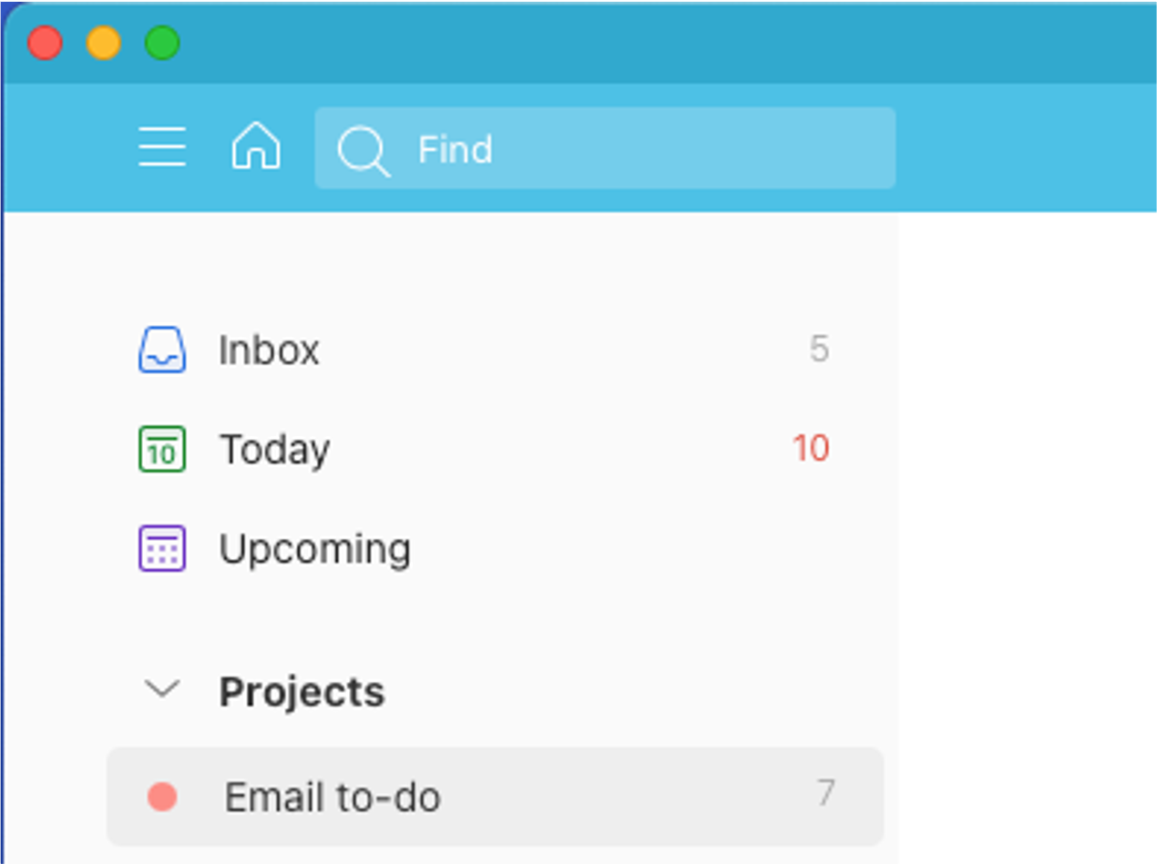The image size is (1157, 864).
Task: Toggle the sidebar with the hamburger menu icon
Action: [162, 147]
